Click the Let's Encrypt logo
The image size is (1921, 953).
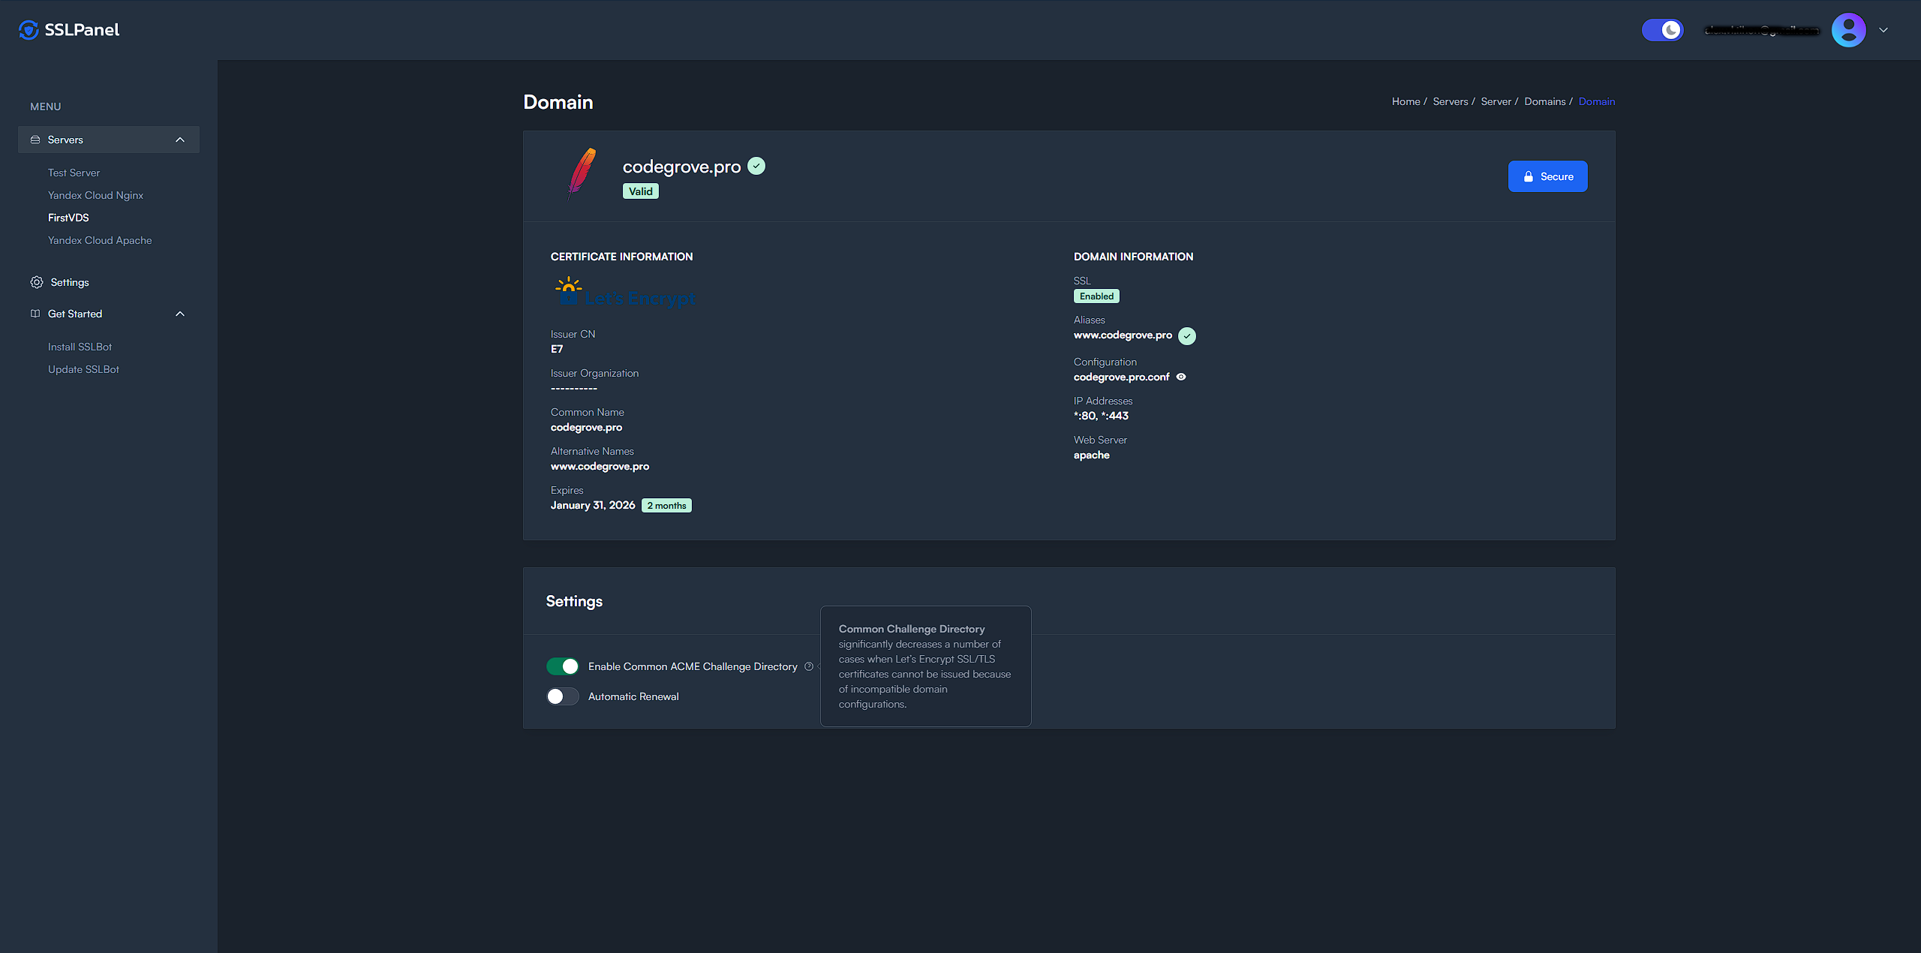pyautogui.click(x=624, y=292)
